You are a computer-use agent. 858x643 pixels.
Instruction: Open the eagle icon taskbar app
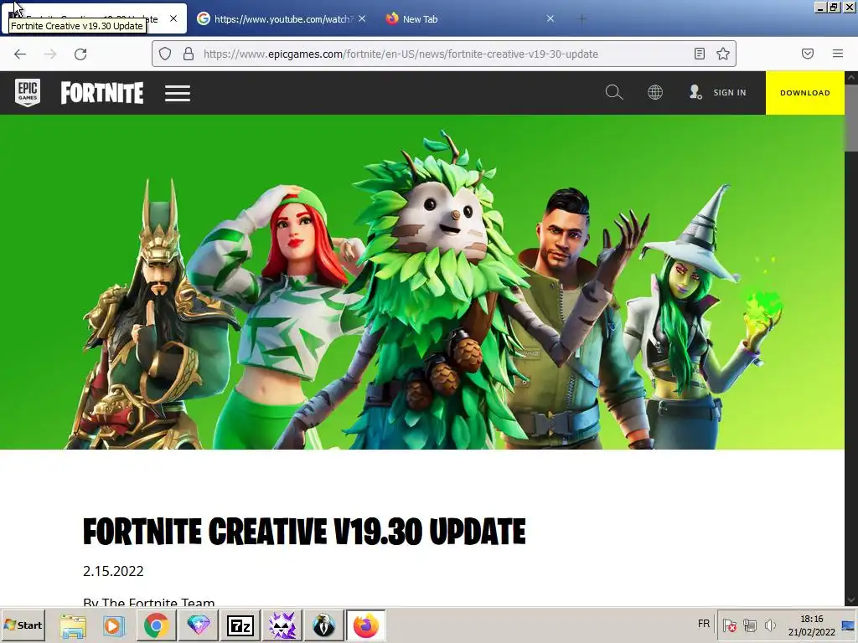click(x=324, y=625)
